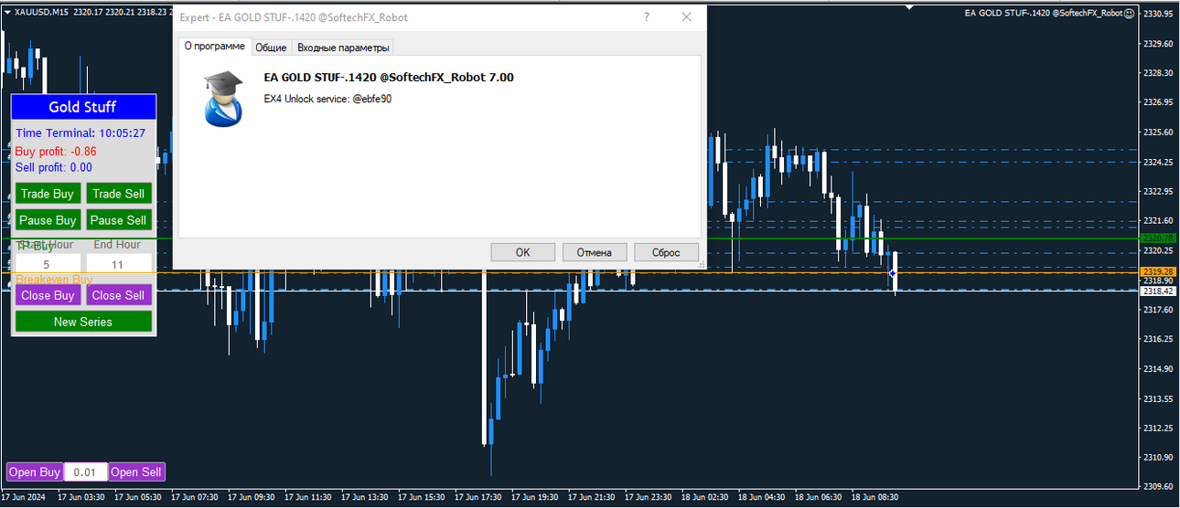Click the 2330.95 price axis label

tap(1159, 14)
